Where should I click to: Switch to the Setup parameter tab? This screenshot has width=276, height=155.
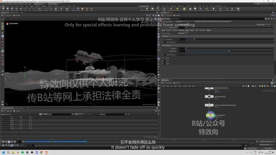point(163,31)
